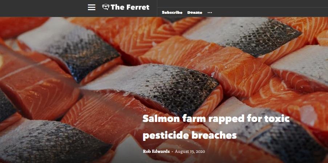Viewport: 328px width, 163px height.
Task: Click the salmon farm article headline
Action: pos(216,127)
